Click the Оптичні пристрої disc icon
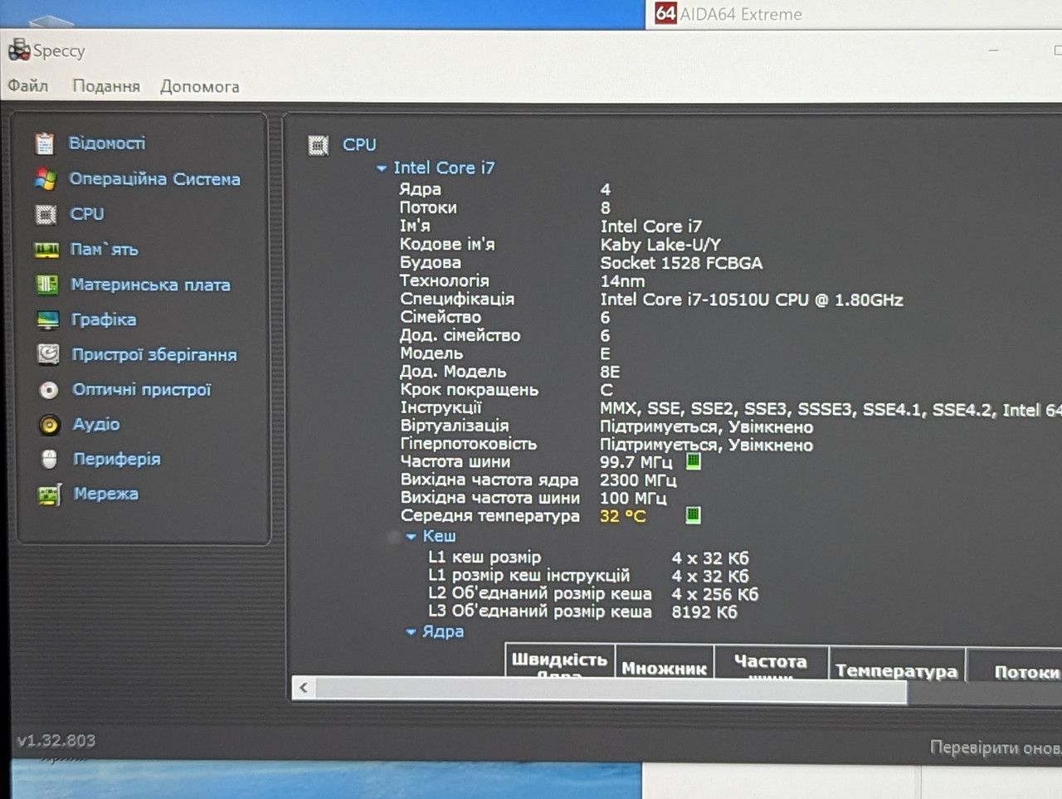The image size is (1062, 799). coord(49,390)
